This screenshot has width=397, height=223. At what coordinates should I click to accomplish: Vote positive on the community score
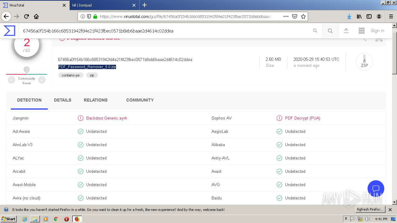pos(42,80)
